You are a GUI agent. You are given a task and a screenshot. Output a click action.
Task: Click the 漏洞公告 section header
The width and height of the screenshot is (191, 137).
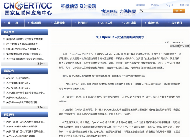[25, 71]
